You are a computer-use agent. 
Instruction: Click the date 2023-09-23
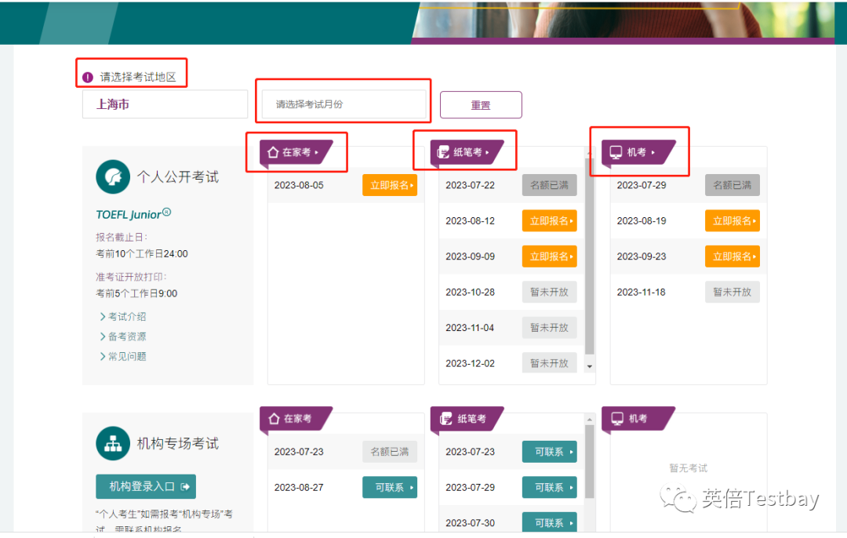pos(642,256)
